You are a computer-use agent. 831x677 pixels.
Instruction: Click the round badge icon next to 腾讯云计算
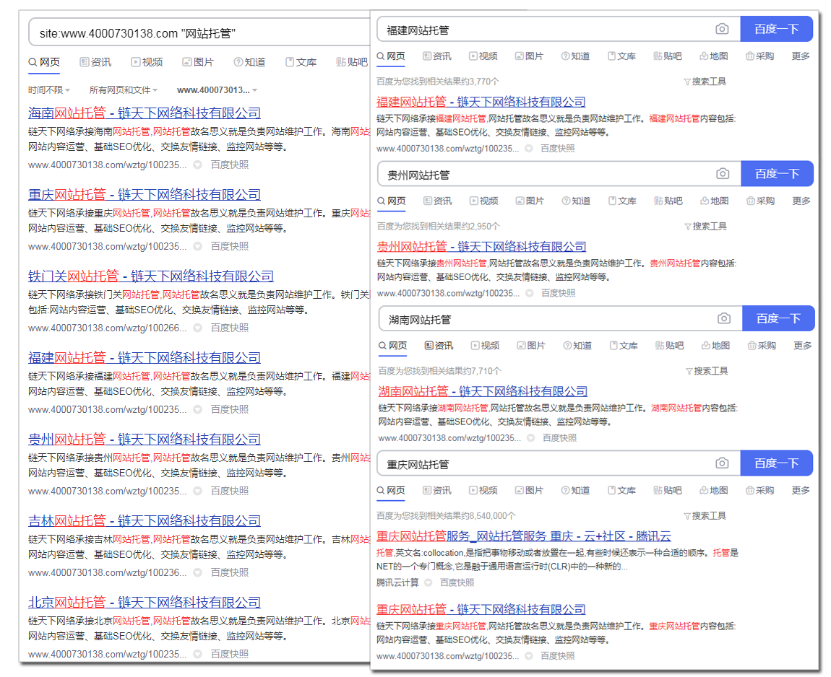tap(429, 582)
